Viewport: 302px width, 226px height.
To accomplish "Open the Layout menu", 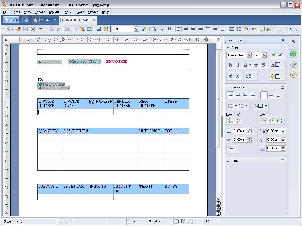I will pyautogui.click(x=54, y=12).
